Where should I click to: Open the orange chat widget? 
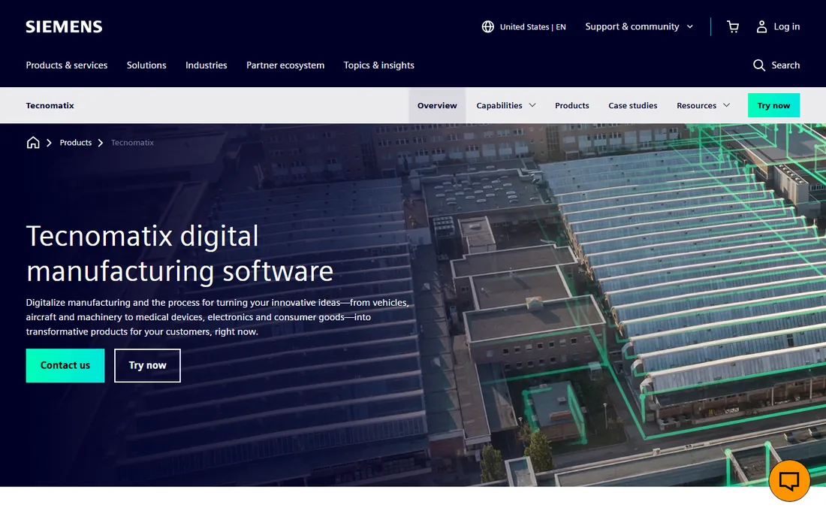pos(789,481)
